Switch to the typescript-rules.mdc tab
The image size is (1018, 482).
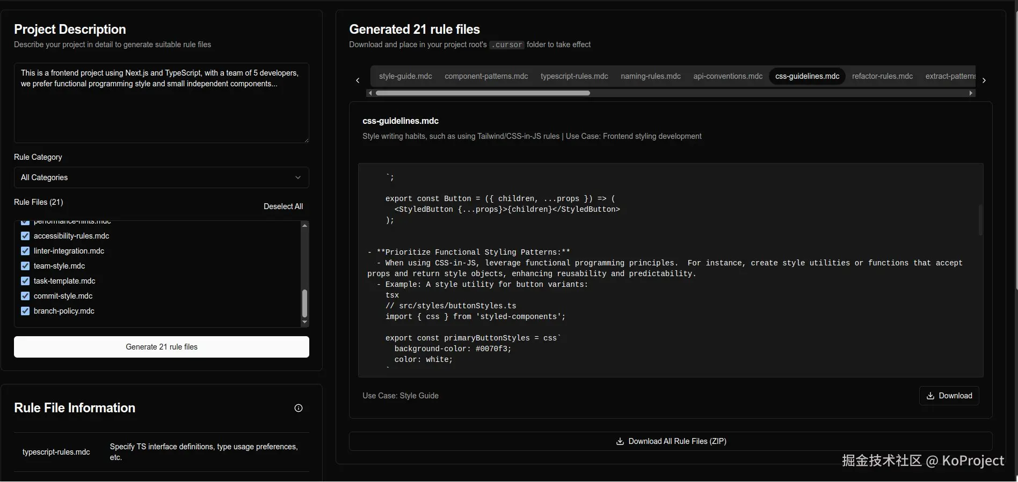point(574,76)
